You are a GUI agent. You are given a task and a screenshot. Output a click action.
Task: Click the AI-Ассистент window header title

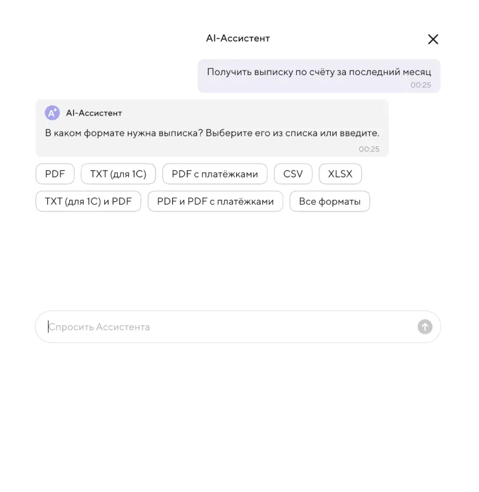tap(238, 39)
